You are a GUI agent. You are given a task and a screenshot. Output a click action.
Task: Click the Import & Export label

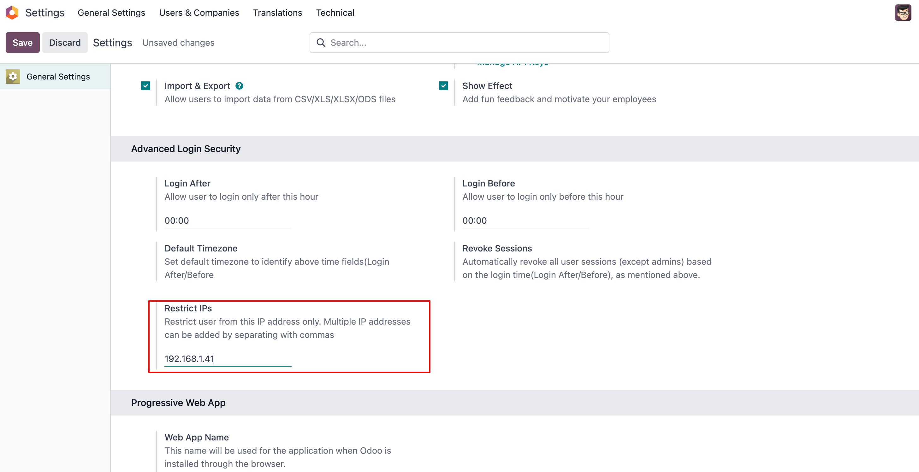pyautogui.click(x=197, y=86)
